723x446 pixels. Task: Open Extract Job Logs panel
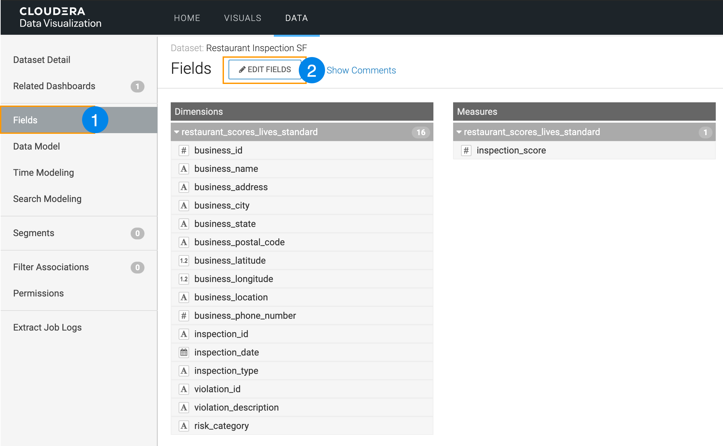(47, 327)
